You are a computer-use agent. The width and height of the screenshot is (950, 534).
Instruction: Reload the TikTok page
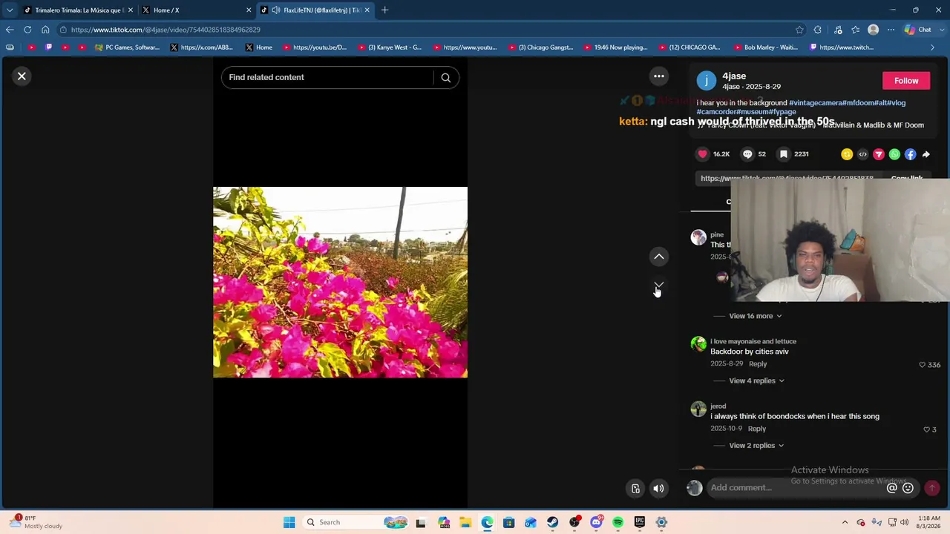coord(27,30)
